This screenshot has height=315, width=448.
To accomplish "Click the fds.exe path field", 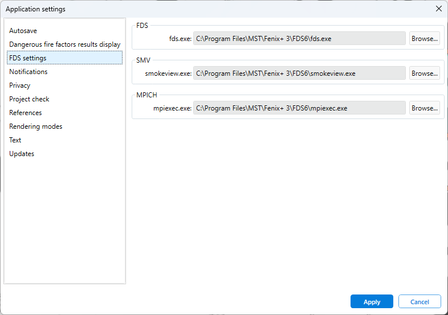I will coord(299,39).
